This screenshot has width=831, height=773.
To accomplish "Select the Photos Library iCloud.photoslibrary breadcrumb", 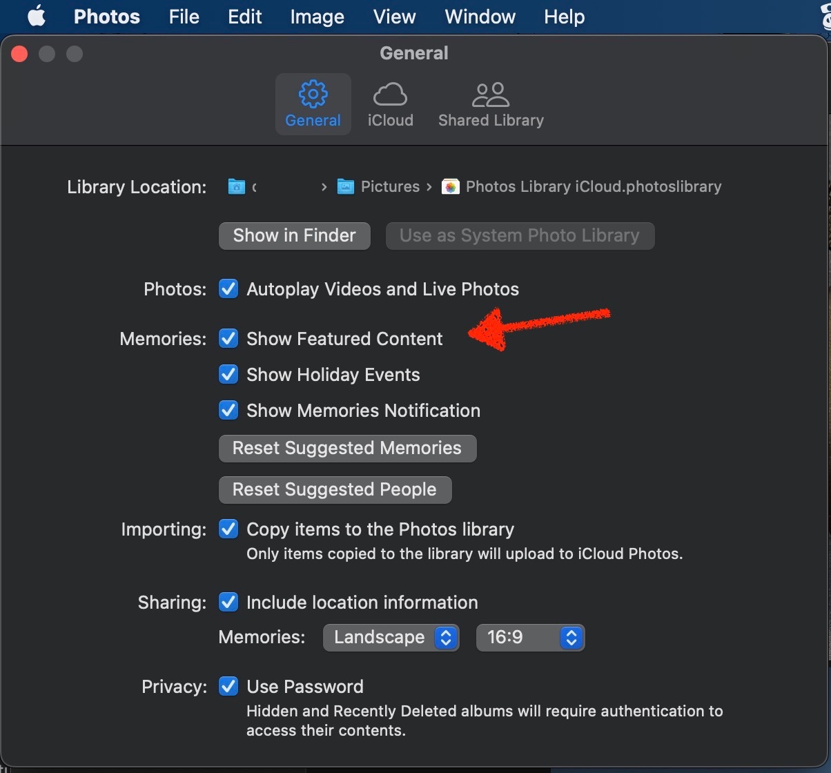I will click(x=594, y=186).
